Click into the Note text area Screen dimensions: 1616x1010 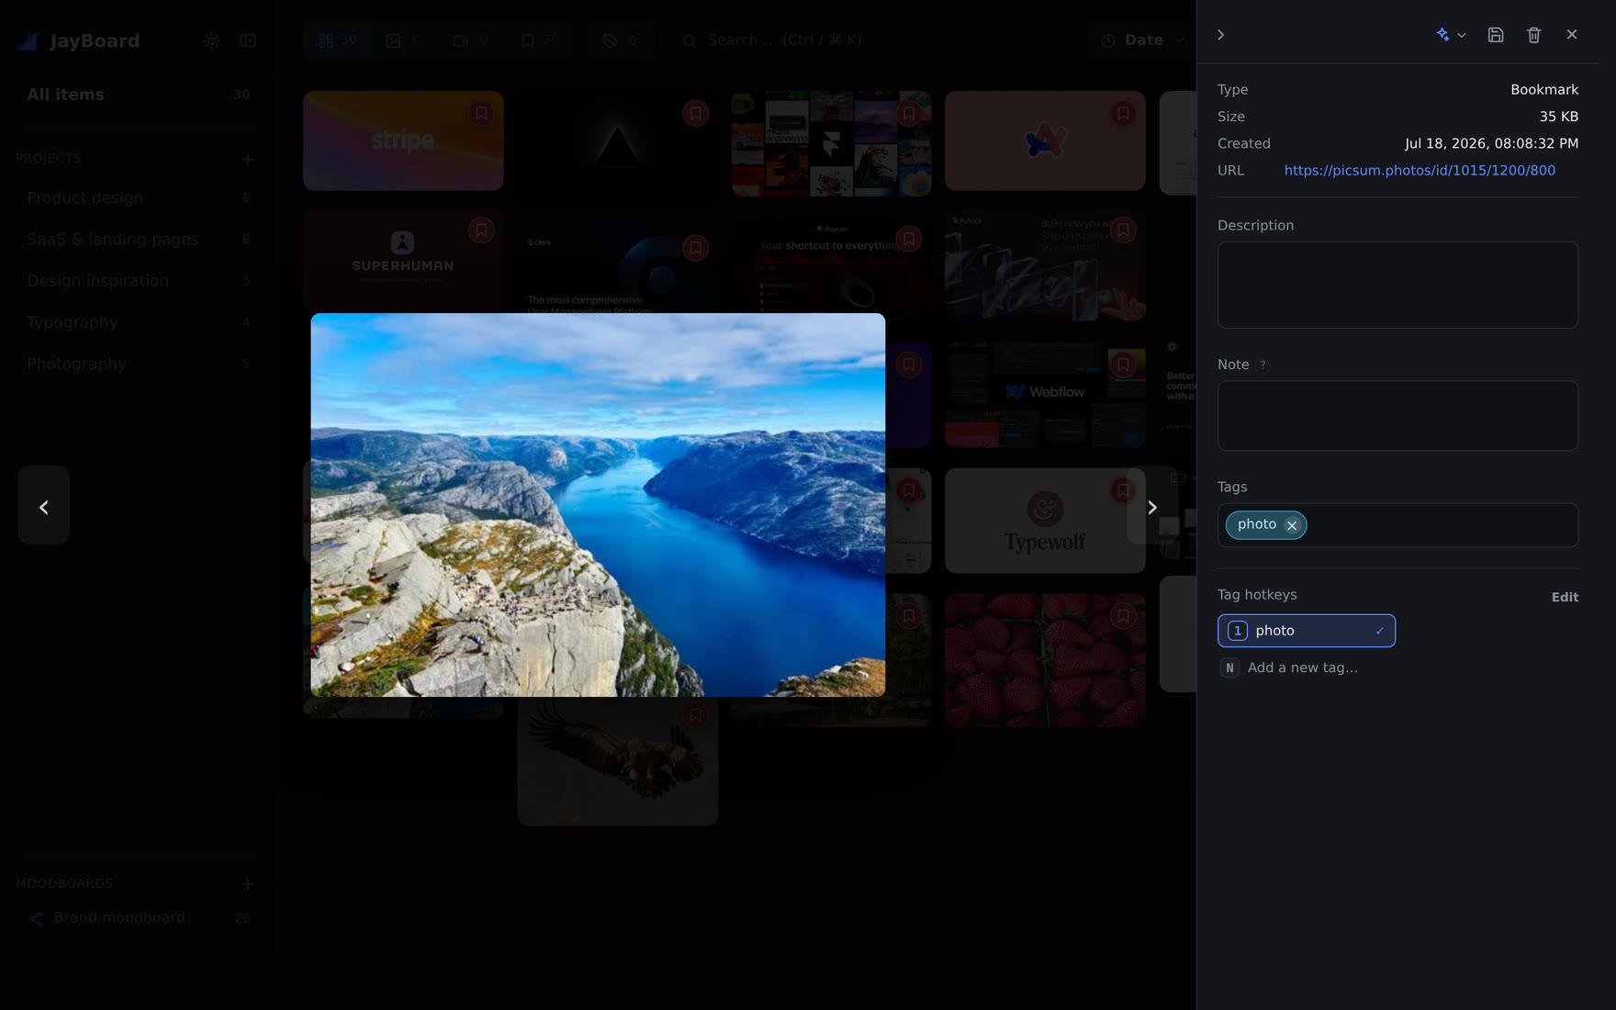click(x=1397, y=416)
